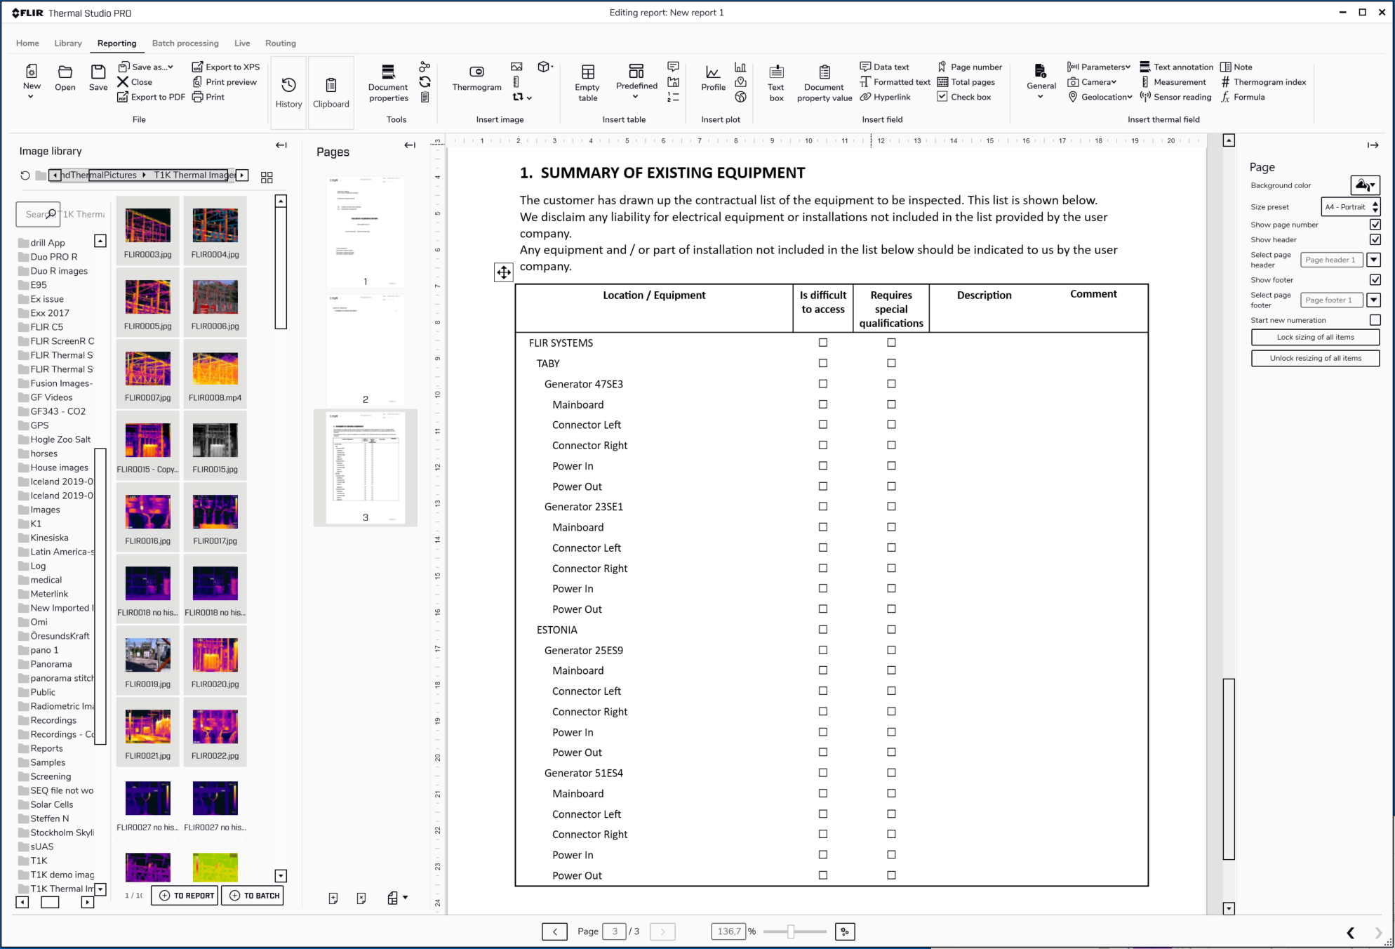Switch to the Batch processing tab

(184, 42)
